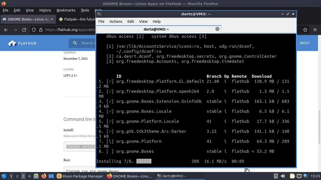
Task: Click the network monitor icon in the tray
Action: 299,176
